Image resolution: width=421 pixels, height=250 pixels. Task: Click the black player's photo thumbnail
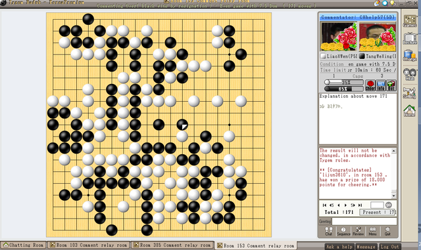coord(377,37)
